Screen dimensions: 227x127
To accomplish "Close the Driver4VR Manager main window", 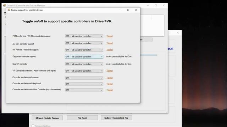I will (x=164, y=5).
